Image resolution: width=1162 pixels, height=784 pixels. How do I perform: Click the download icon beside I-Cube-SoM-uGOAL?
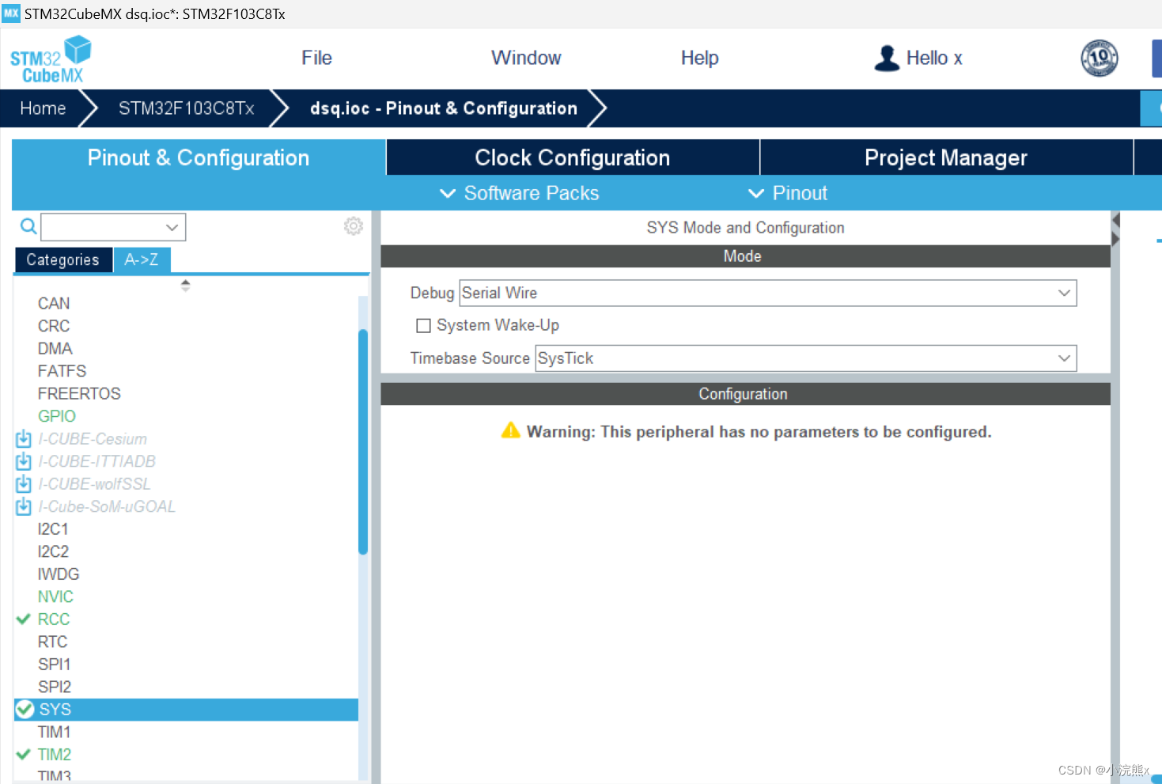24,506
